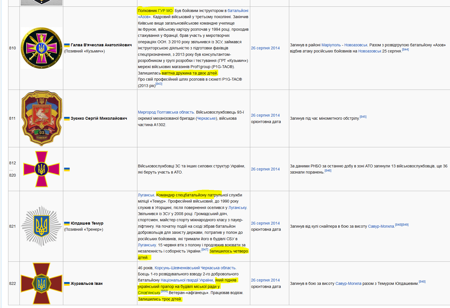The width and height of the screenshot is (450, 308).
Task: Click row number 811
Action: tap(13, 118)
